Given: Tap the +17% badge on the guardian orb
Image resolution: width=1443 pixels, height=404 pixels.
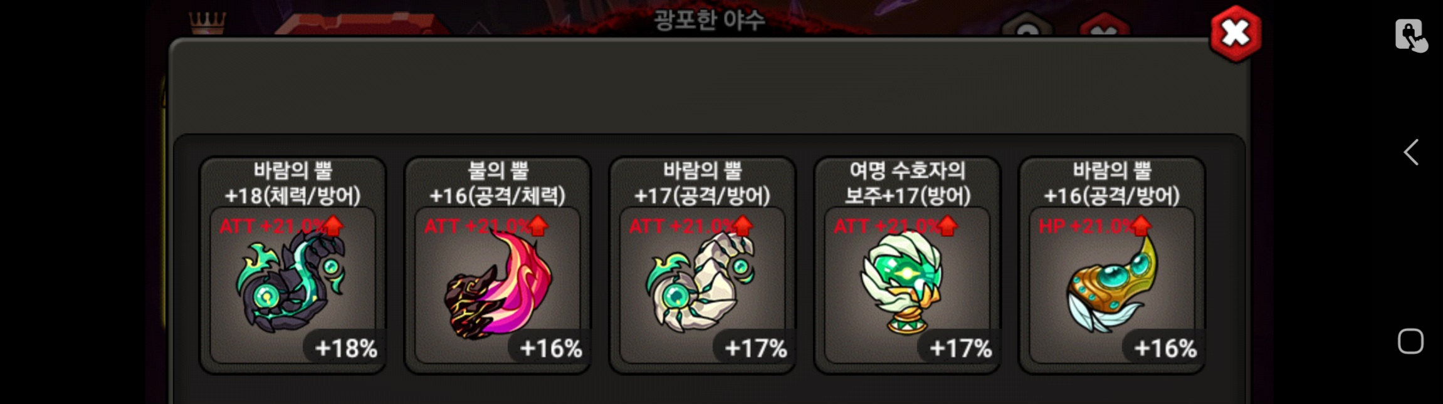Looking at the screenshot, I should pyautogui.click(x=960, y=348).
